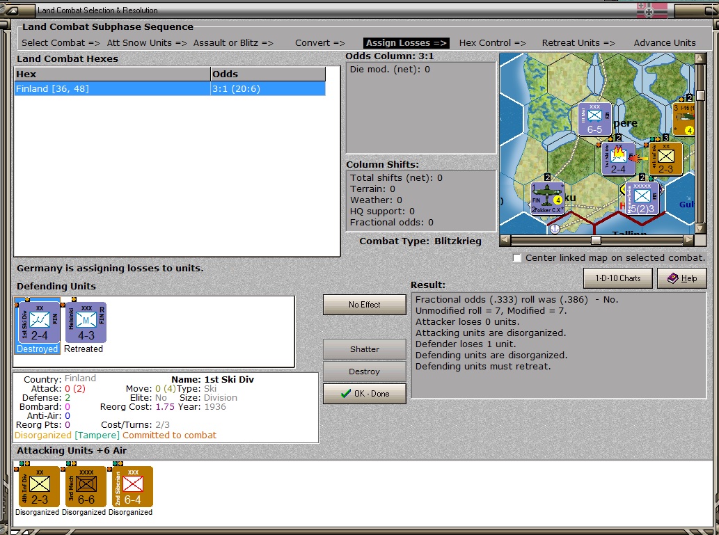The image size is (719, 535).
Task: Click the Committed to combat status text
Action: tap(169, 435)
